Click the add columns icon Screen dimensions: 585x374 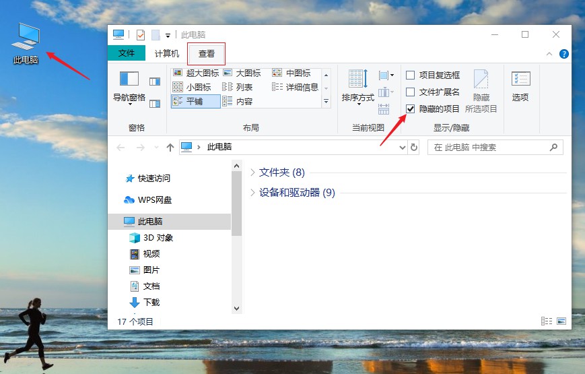pos(386,92)
